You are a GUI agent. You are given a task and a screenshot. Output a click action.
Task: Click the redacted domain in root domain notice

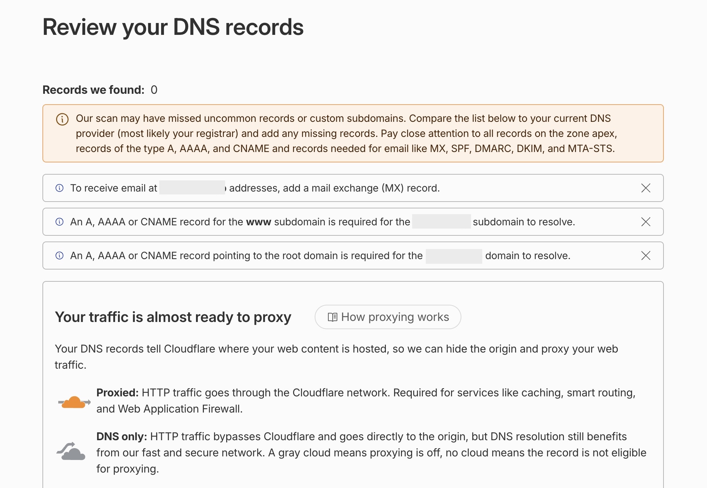(x=454, y=256)
